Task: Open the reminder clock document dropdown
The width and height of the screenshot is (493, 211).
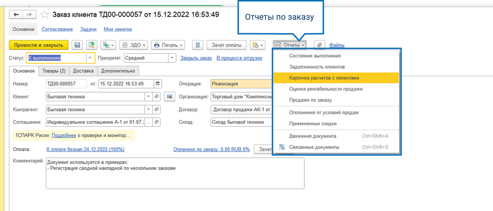Action: [258, 45]
